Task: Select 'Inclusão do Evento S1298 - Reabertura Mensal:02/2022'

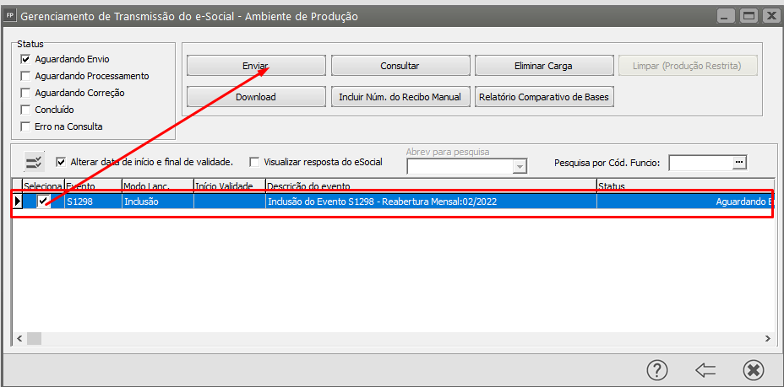Action: point(431,201)
